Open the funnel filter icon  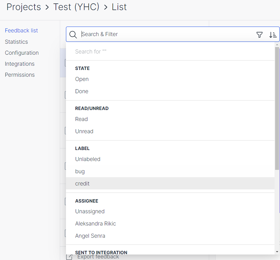click(x=260, y=35)
